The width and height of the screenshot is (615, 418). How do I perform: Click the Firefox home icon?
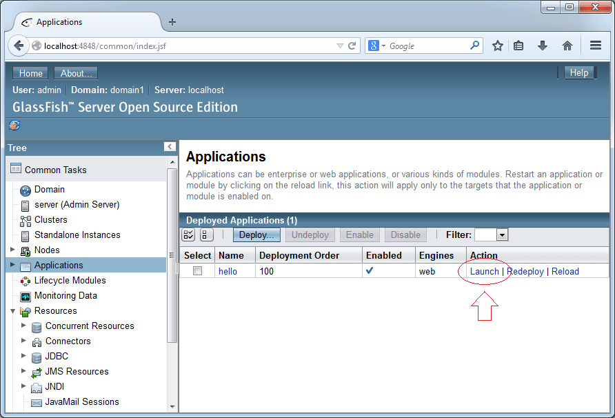pos(567,45)
